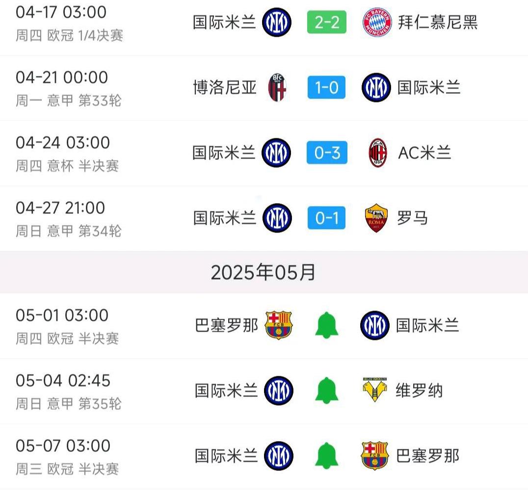Tap the Bayern Munich club logo

[x=377, y=22]
